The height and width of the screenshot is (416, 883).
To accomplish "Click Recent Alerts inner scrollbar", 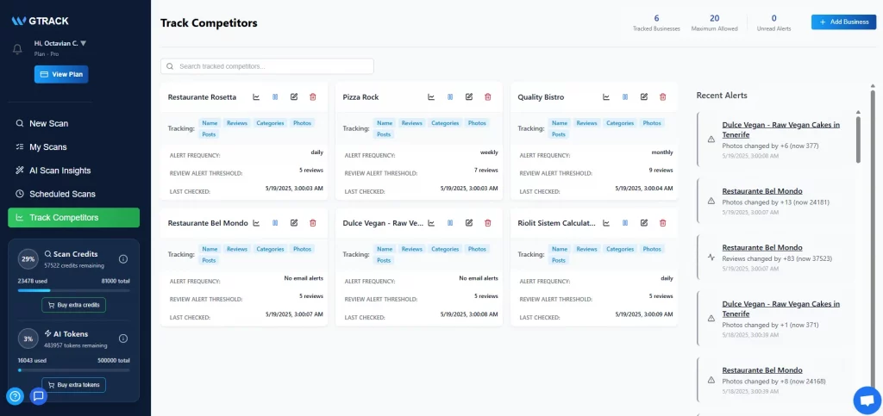I will point(858,140).
